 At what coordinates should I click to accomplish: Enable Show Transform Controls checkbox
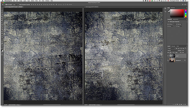point(18,5)
